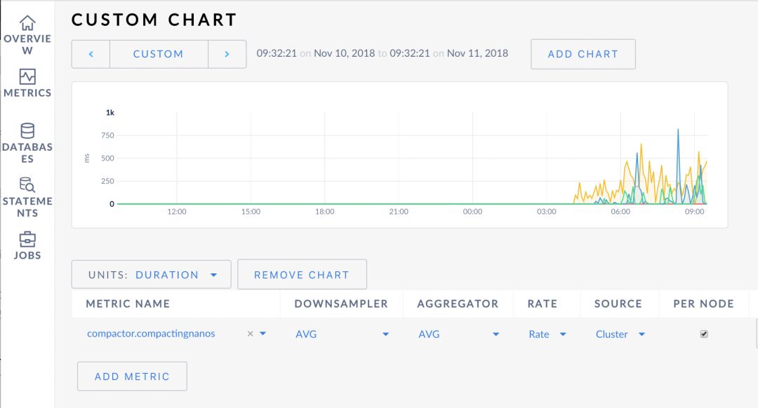Click the Add Metric button
The image size is (758, 408).
click(132, 376)
